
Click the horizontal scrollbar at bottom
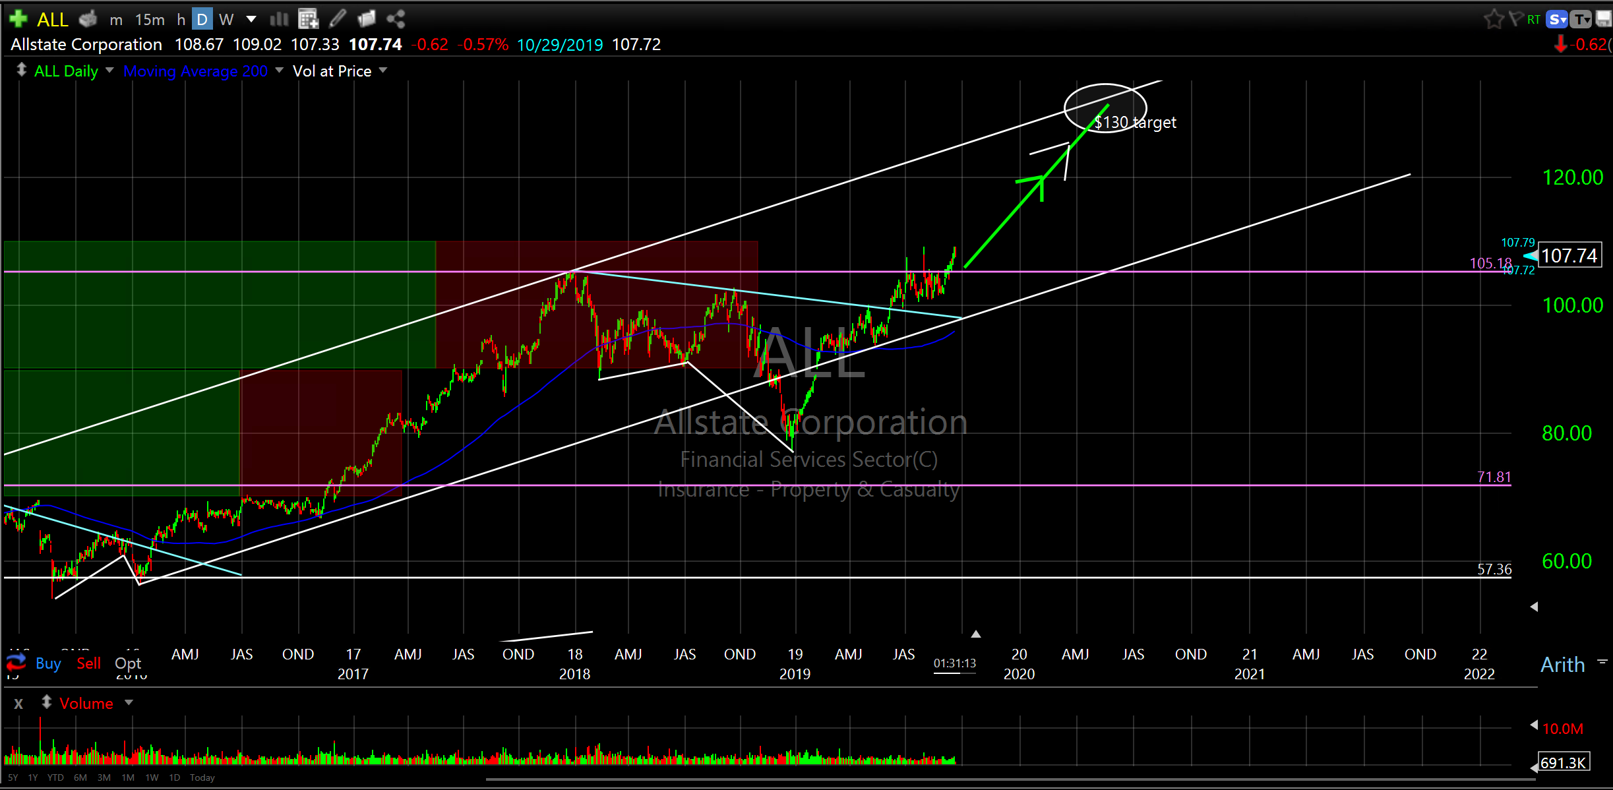pos(989,779)
